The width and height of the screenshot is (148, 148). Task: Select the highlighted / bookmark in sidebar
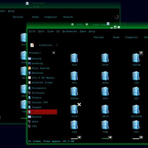tap(42, 112)
